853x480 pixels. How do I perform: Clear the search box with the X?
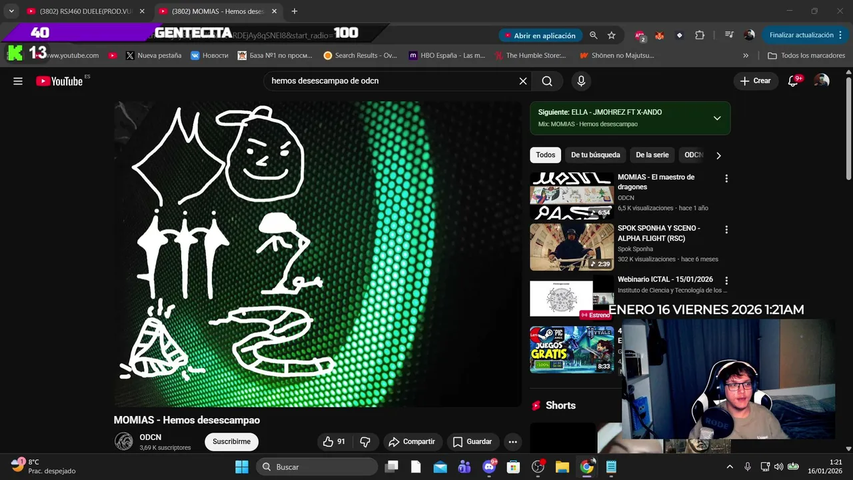point(523,81)
